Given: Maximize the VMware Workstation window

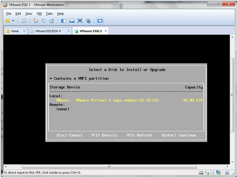Looking at the screenshot, I should [219, 4].
